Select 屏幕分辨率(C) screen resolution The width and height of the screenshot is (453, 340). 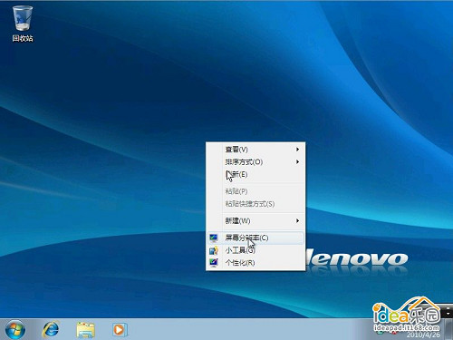point(255,238)
